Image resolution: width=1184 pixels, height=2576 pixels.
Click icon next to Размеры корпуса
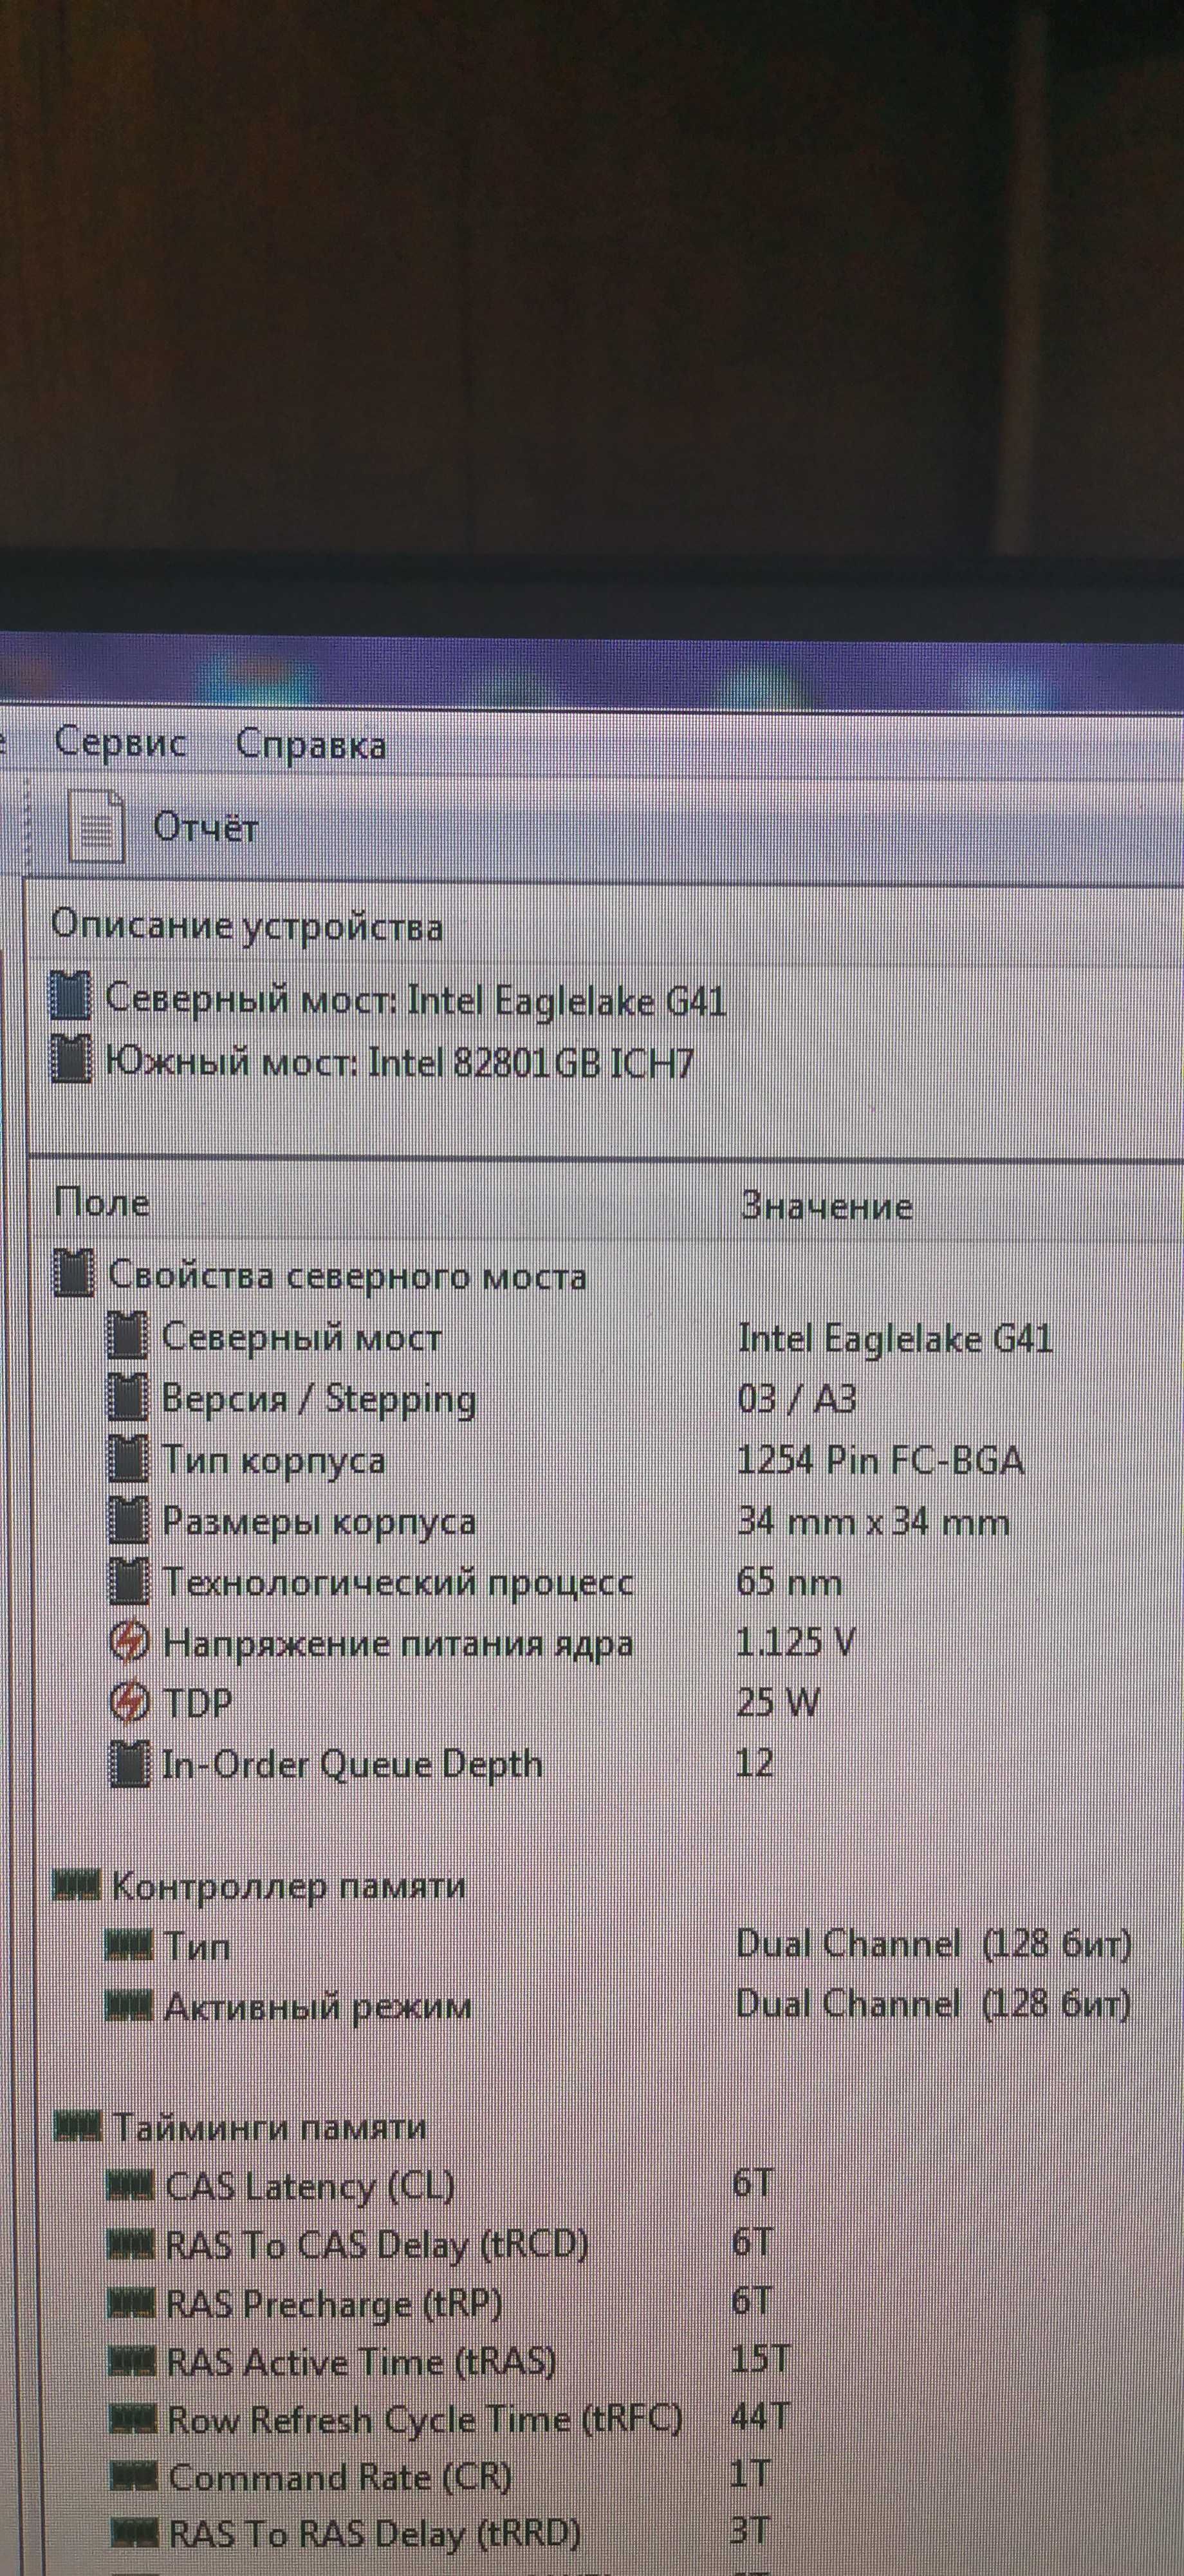click(128, 1520)
